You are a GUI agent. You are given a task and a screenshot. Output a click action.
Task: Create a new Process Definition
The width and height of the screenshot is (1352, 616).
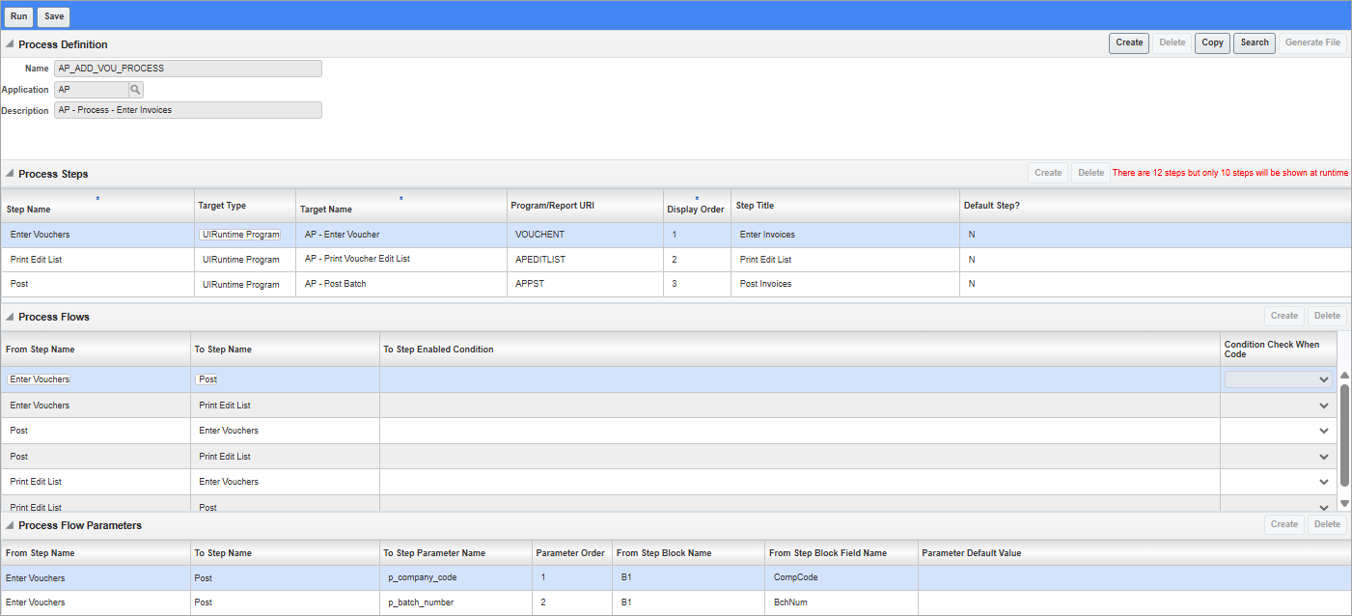[x=1128, y=42]
